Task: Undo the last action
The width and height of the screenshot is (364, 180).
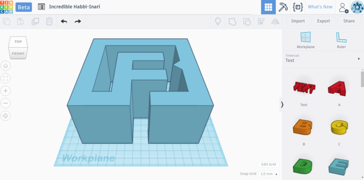Action: pyautogui.click(x=64, y=21)
